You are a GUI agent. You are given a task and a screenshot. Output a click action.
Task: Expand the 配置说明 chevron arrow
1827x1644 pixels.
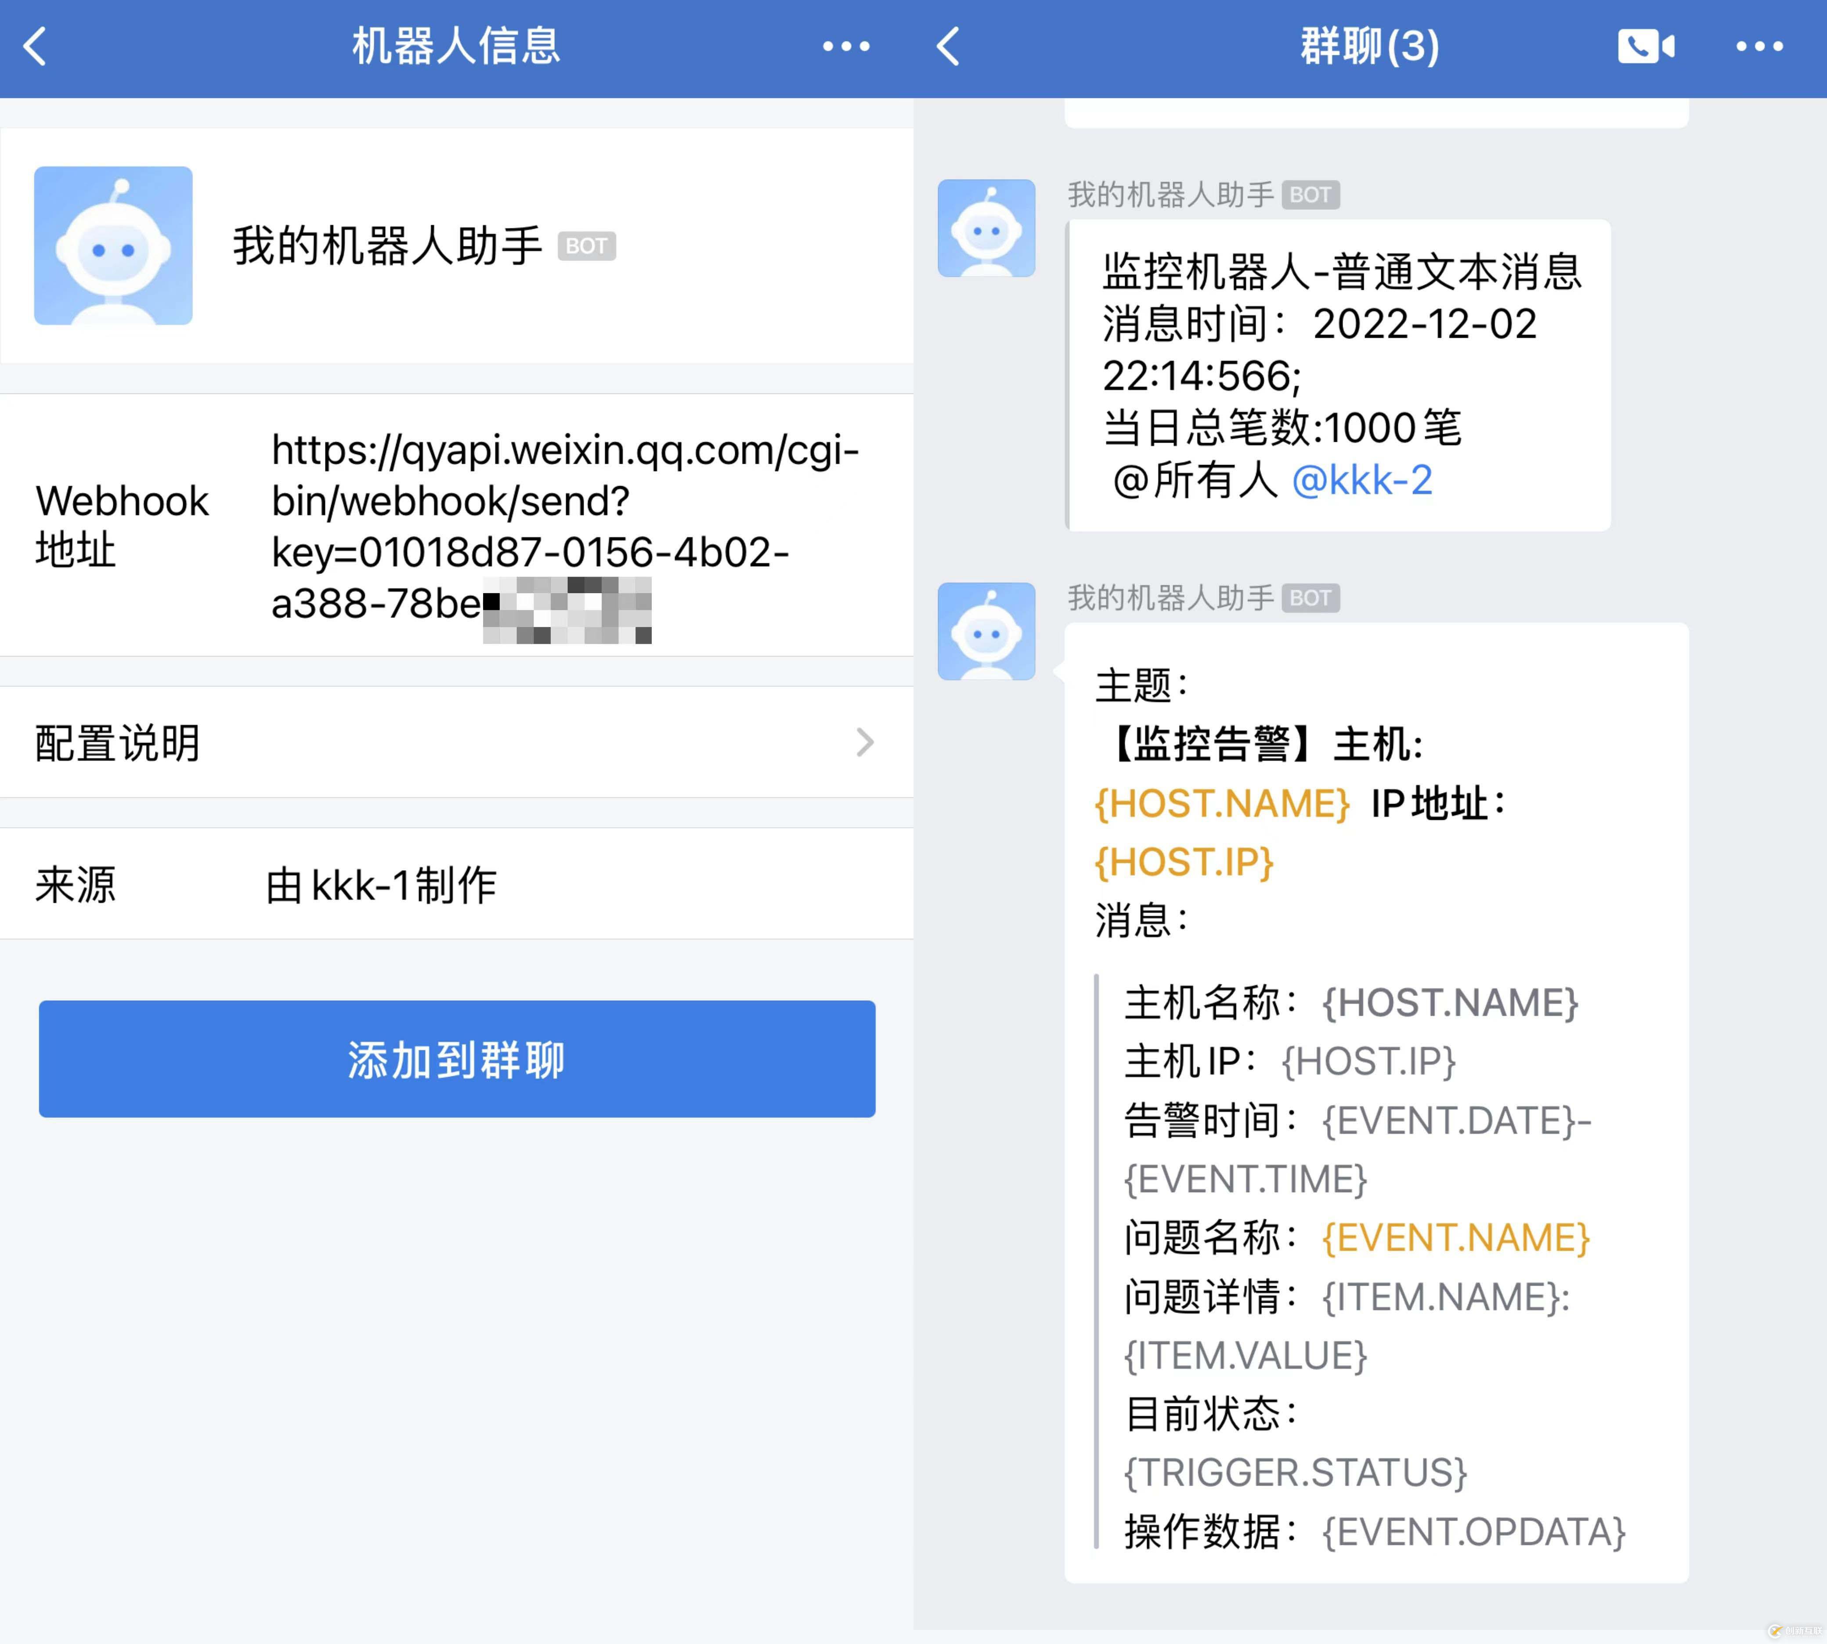point(865,743)
